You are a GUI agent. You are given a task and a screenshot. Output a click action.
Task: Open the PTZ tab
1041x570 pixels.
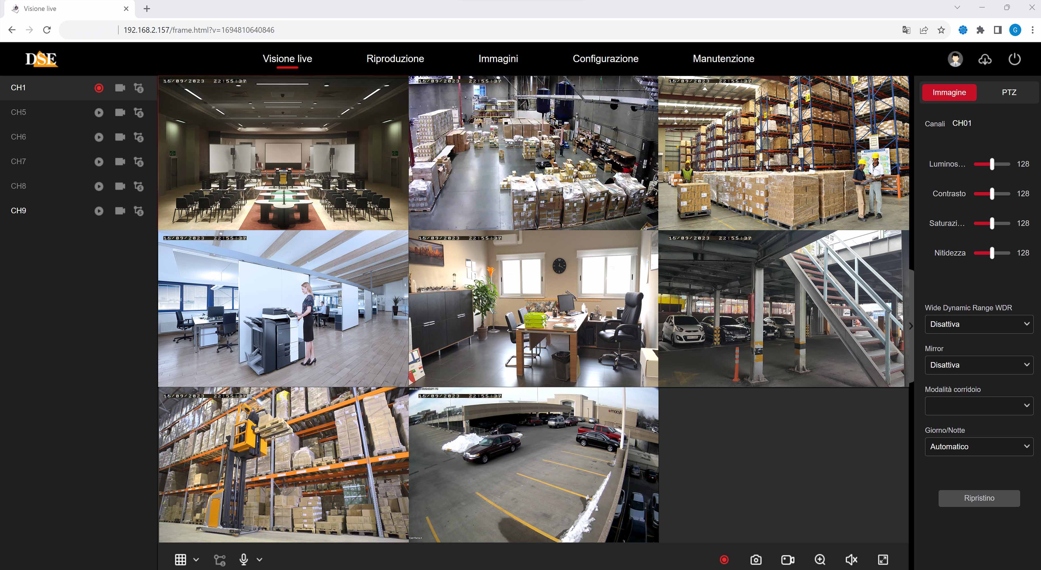click(x=1009, y=92)
